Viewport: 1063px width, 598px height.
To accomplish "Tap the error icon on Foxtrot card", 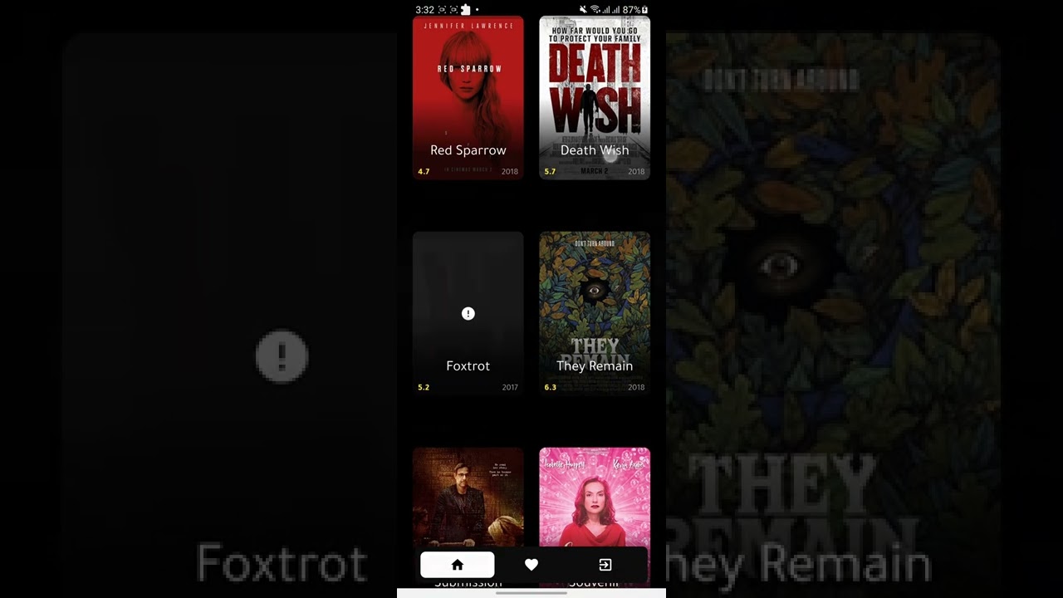I will [468, 313].
